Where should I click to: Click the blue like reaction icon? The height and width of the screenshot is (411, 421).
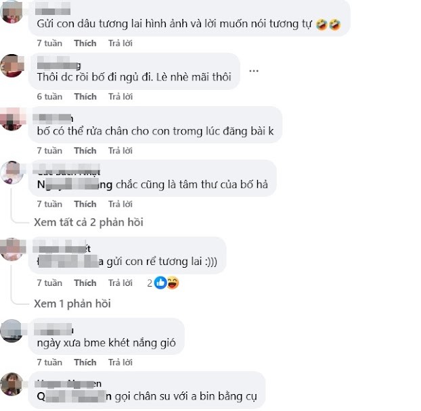[x=160, y=283]
